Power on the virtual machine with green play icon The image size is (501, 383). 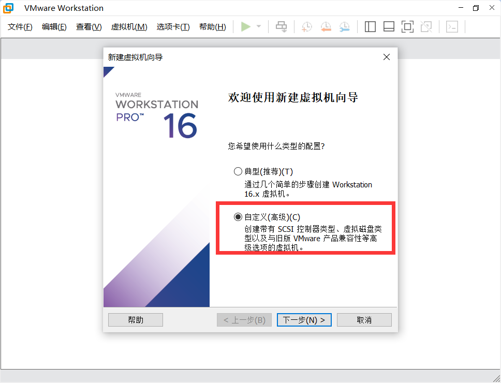tap(246, 26)
